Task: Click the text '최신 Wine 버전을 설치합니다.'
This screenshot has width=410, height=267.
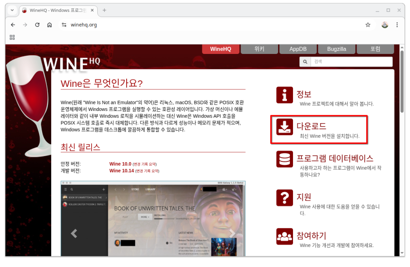Action: click(329, 136)
